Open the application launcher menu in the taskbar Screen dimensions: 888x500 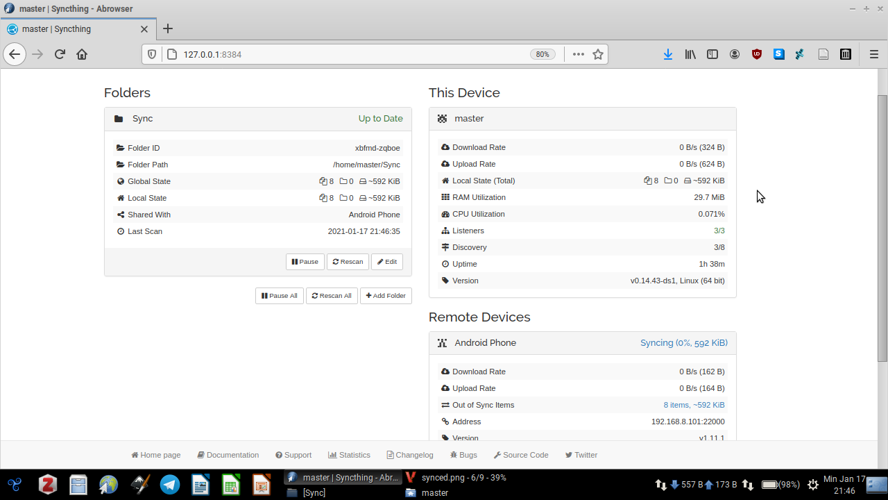(15, 484)
